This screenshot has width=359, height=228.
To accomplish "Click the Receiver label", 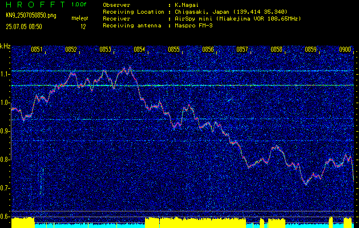I will (116, 18).
